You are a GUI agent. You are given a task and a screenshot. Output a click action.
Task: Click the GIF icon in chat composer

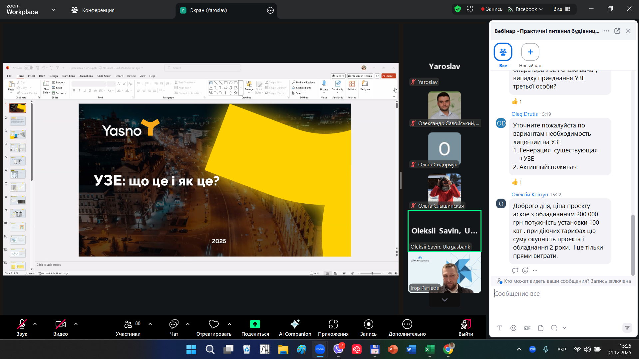coord(527,328)
